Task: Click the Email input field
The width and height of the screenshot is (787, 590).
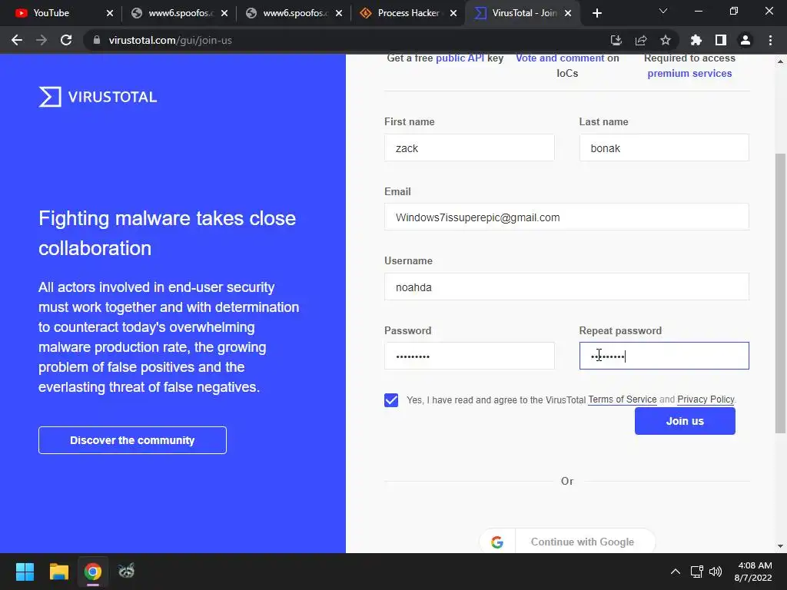Action: 566,217
